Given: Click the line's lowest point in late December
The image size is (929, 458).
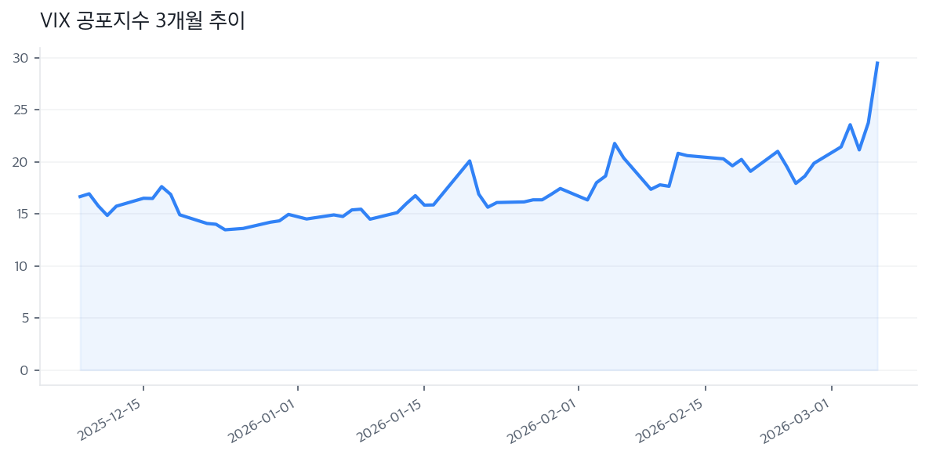Looking at the screenshot, I should [225, 229].
